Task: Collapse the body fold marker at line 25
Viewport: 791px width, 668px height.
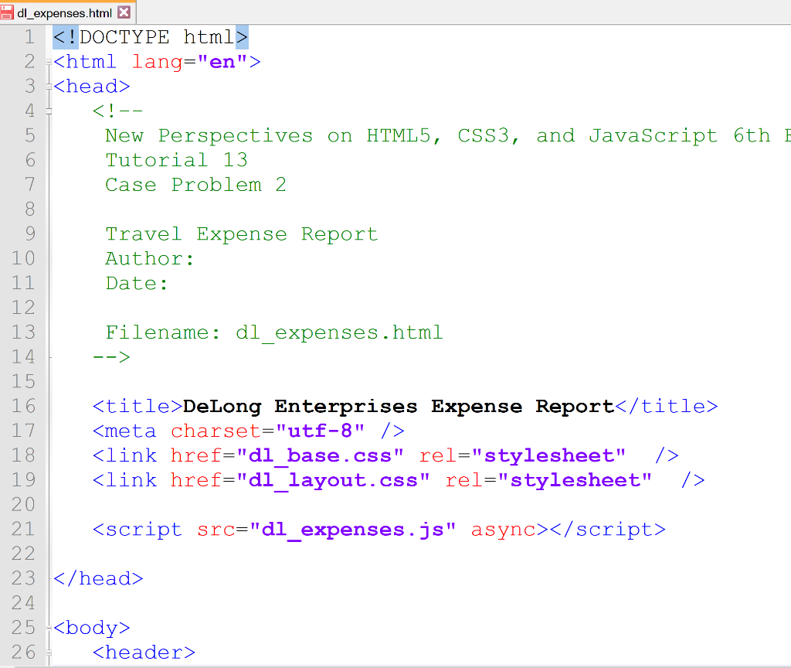Action: point(49,628)
